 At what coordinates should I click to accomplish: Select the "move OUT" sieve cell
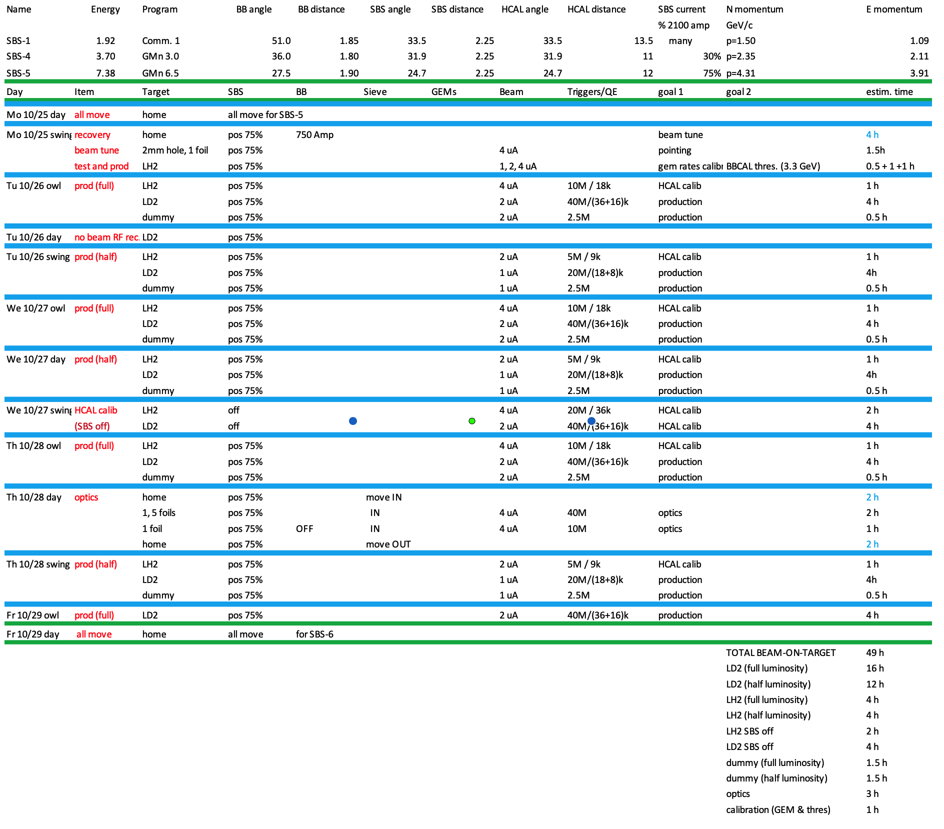tap(388, 544)
